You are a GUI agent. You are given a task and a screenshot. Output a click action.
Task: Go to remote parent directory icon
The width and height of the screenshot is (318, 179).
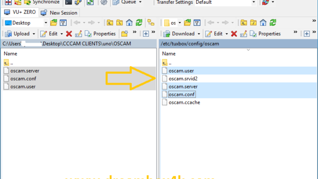[243, 23]
